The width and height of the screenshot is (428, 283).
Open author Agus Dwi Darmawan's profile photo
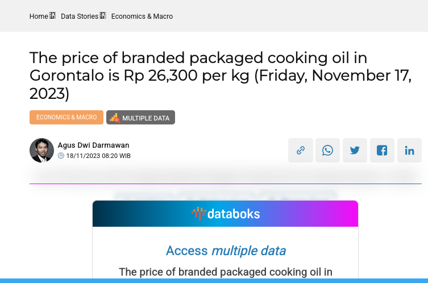(41, 150)
